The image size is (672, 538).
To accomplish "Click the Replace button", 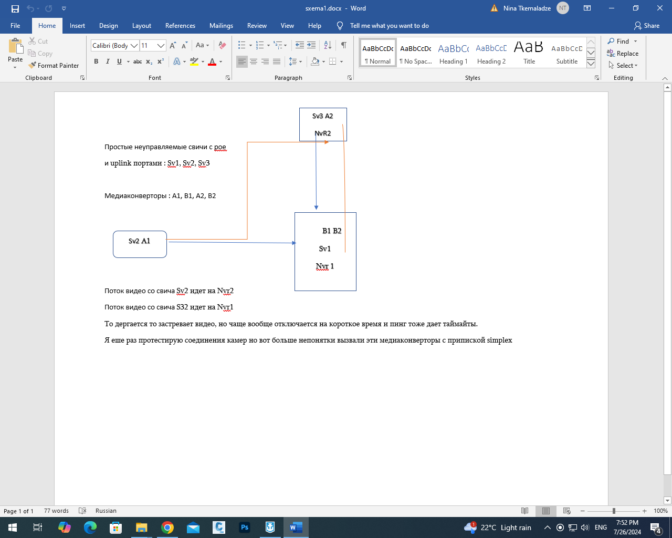I will point(623,54).
